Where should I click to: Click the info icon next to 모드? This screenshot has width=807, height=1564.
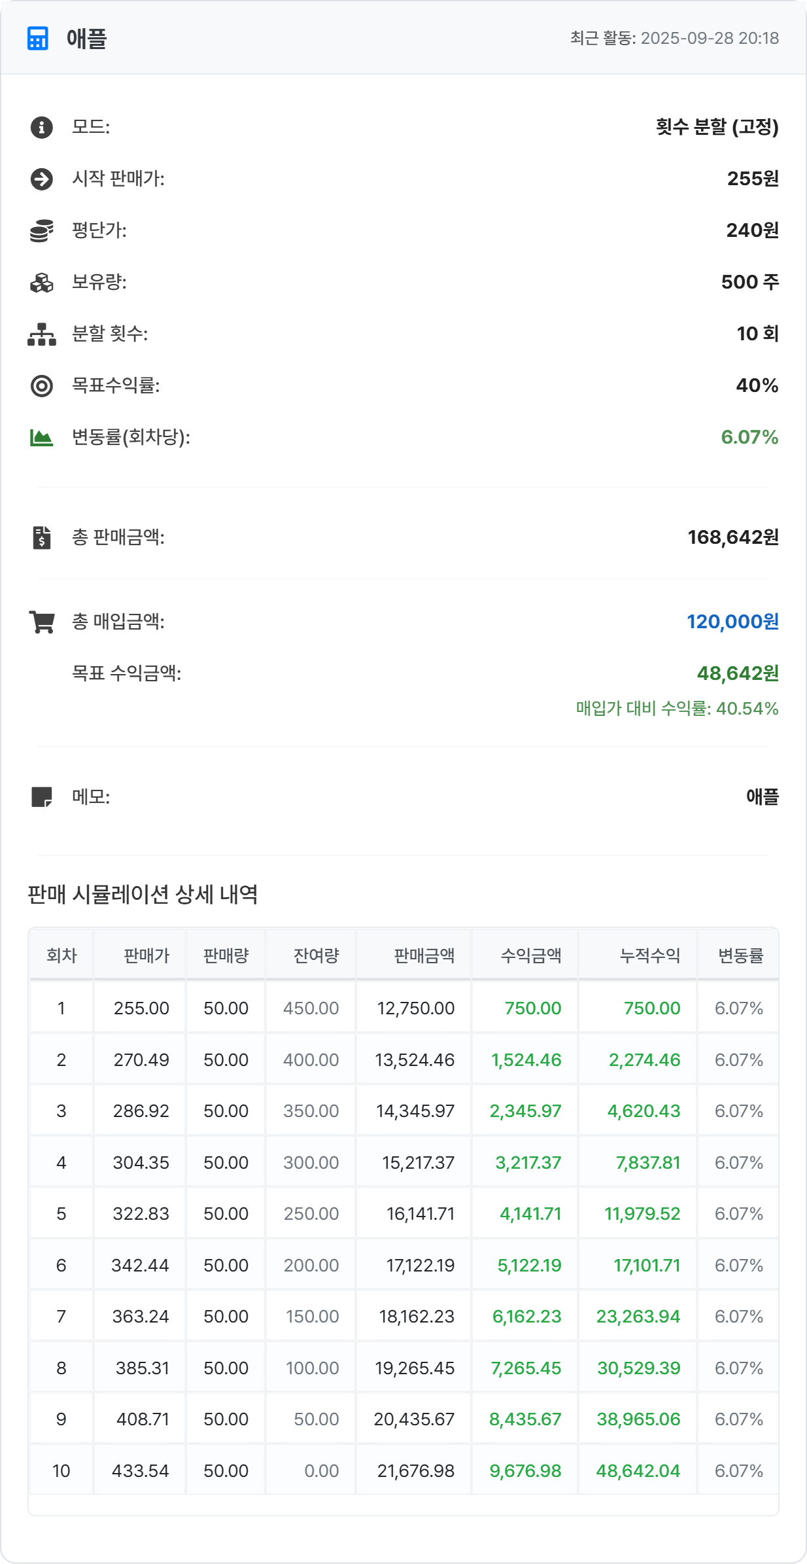click(x=42, y=127)
